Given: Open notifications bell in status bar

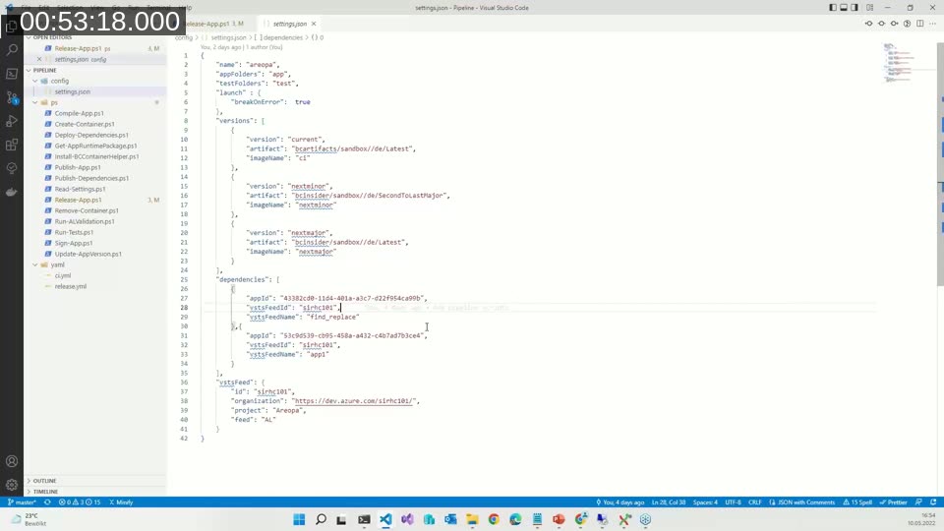Looking at the screenshot, I should click(933, 502).
